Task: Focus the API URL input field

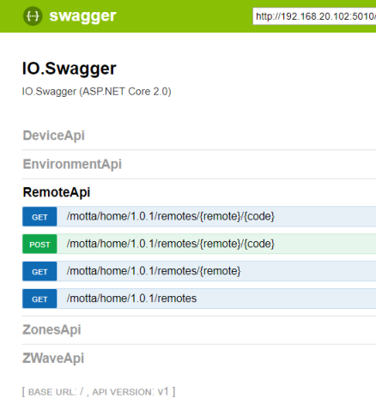Action: (x=314, y=16)
